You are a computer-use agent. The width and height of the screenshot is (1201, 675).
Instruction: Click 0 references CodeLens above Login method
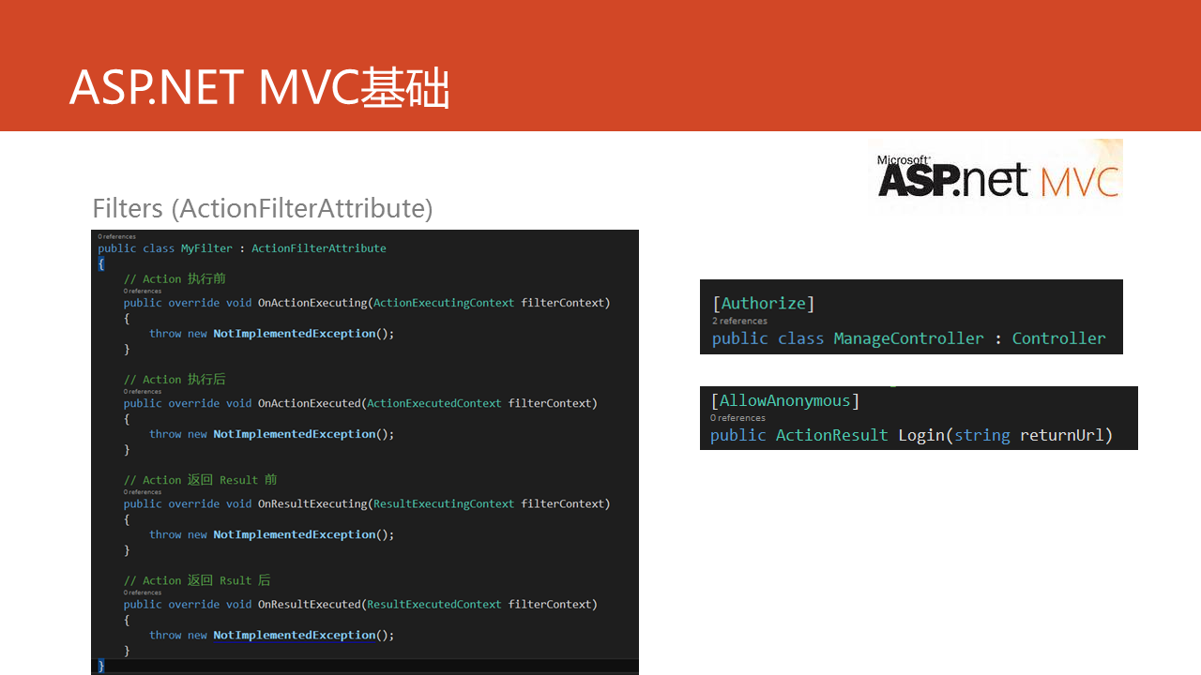pyautogui.click(x=737, y=418)
